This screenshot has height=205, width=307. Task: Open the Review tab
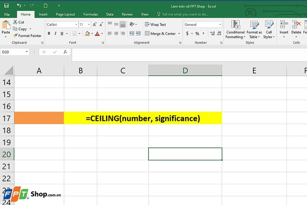(127, 14)
